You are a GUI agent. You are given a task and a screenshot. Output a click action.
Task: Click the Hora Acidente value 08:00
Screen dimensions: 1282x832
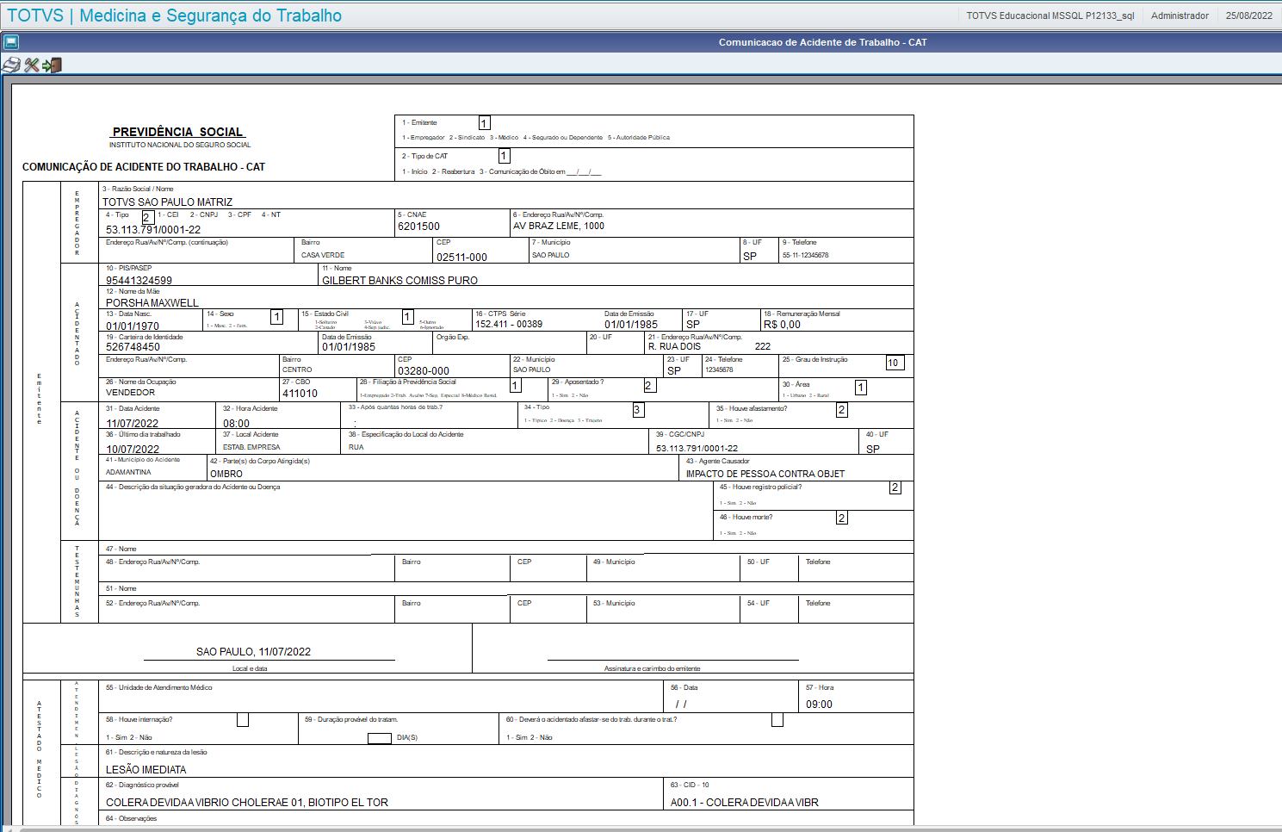(237, 424)
